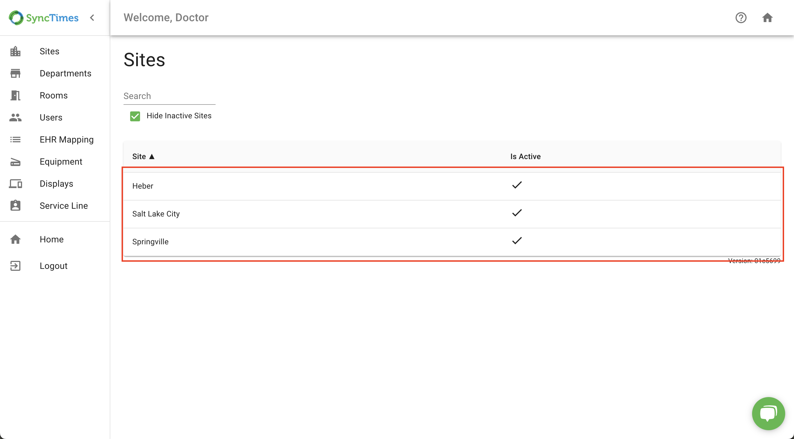Click the active checkmark for Salt Lake City
Viewport: 794px width, 439px height.
click(x=517, y=213)
